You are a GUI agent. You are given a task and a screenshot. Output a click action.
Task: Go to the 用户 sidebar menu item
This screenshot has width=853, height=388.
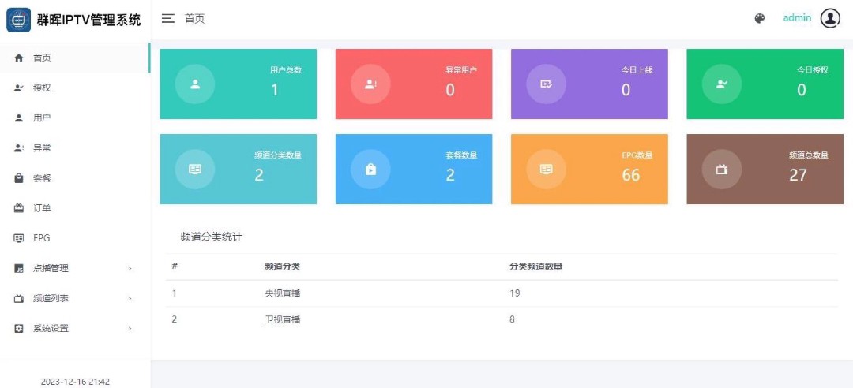pos(75,118)
